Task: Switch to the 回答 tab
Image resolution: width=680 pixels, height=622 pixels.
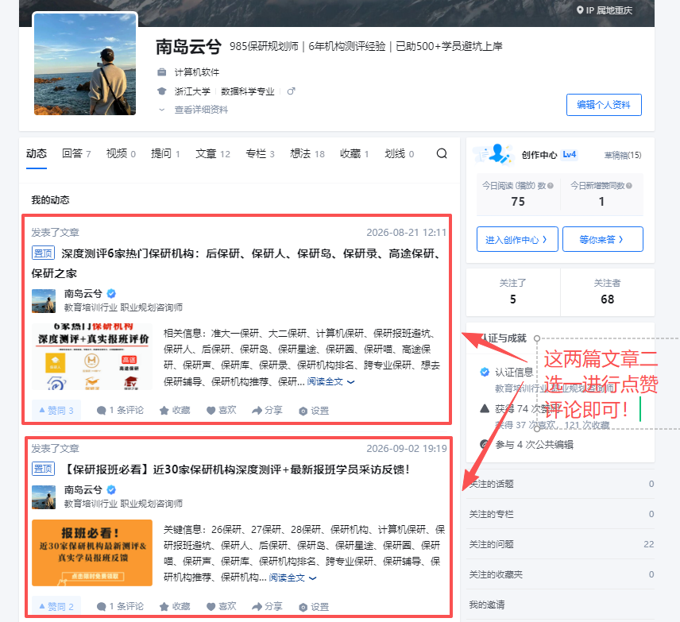Action: (76, 153)
